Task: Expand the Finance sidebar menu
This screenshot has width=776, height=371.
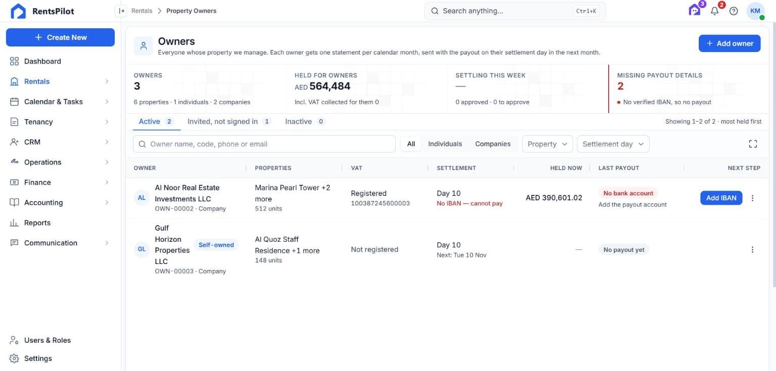Action: (60, 182)
